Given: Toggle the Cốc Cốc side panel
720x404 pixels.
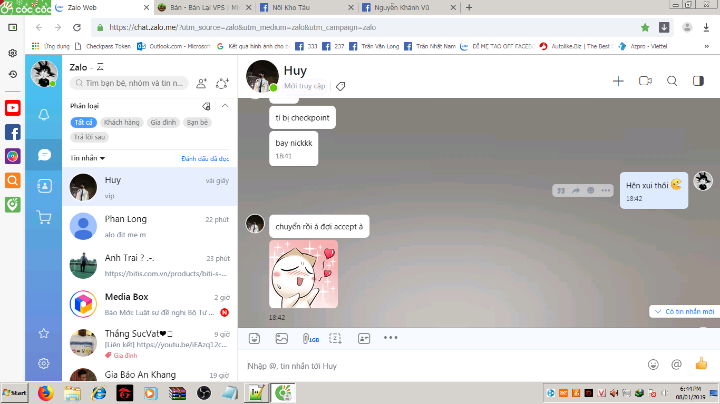Looking at the screenshot, I should [13, 27].
